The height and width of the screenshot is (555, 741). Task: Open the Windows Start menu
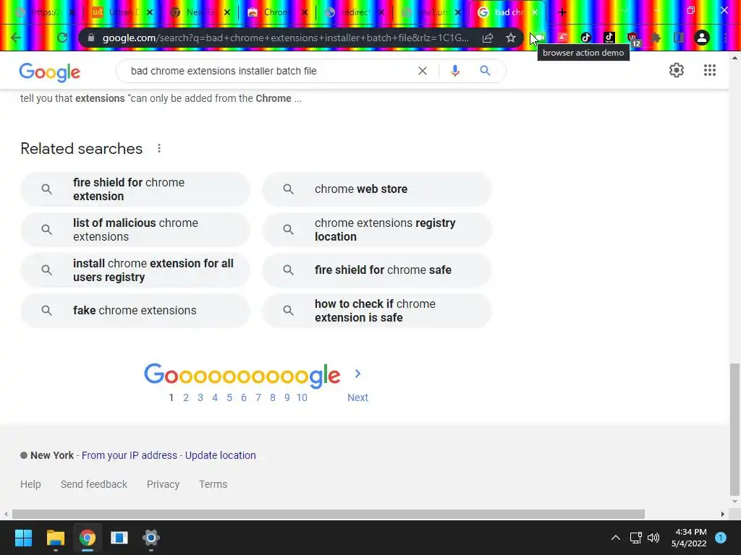coord(23,538)
